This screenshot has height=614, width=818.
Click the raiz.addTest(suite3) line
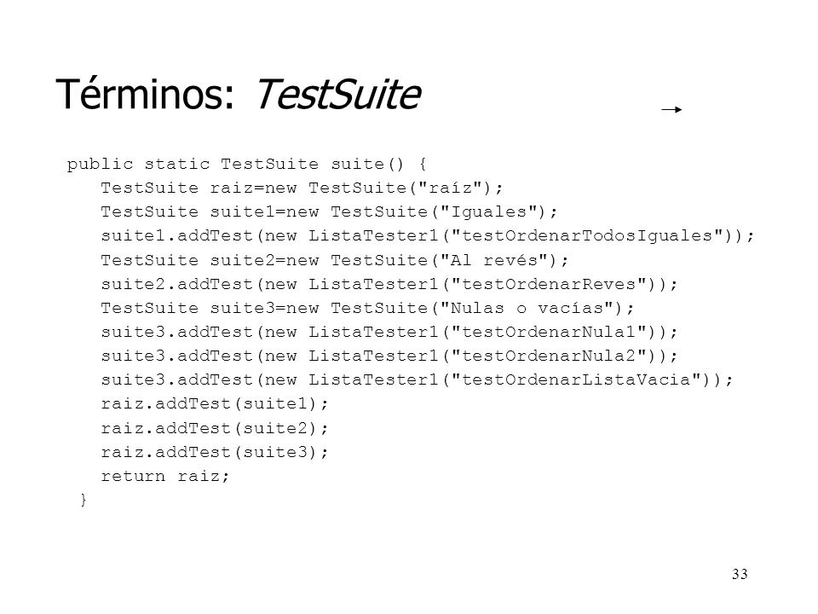215,452
